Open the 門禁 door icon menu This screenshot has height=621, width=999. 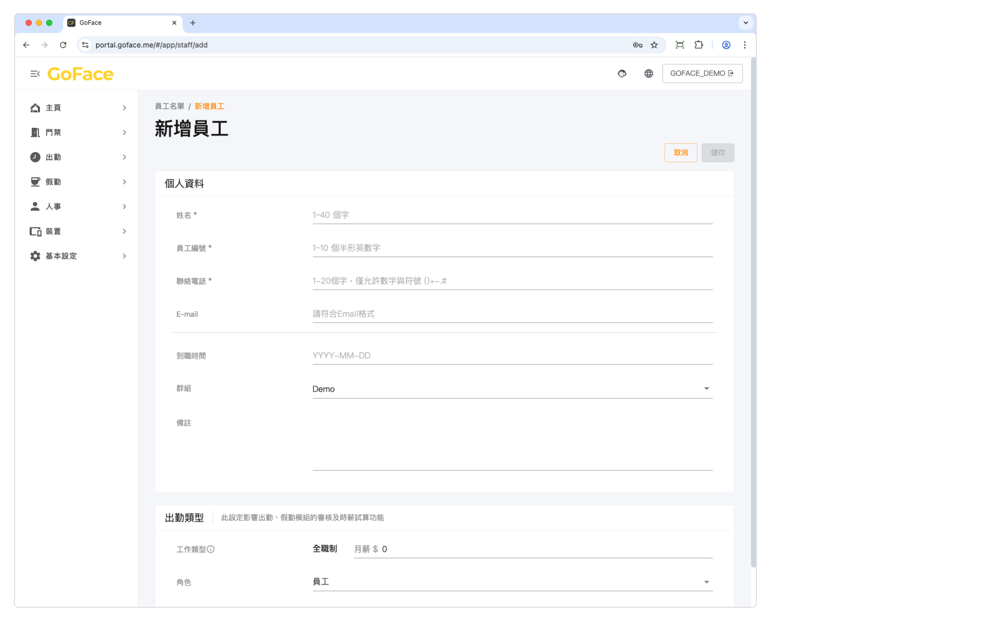tap(35, 132)
